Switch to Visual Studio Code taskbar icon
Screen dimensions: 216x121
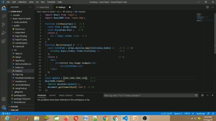click(125, 118)
